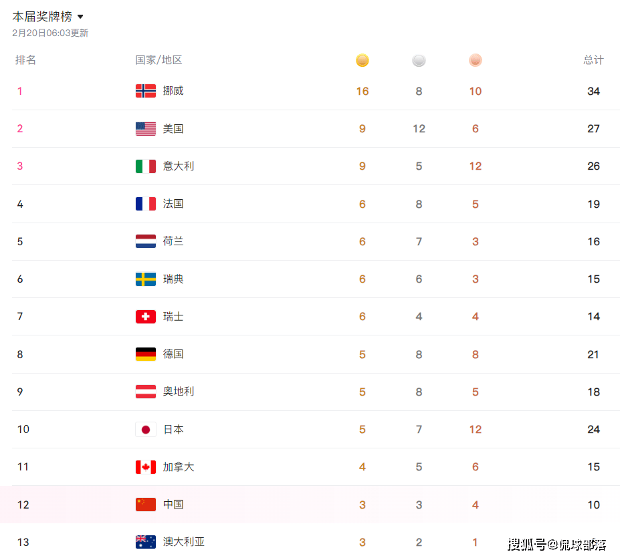This screenshot has height=558, width=620.
Task: Click the 搜狐号@侃球部落 watermark
Action: [x=557, y=544]
